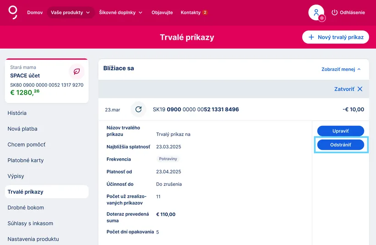
Task: Click the Upraviť button
Action: click(x=341, y=131)
